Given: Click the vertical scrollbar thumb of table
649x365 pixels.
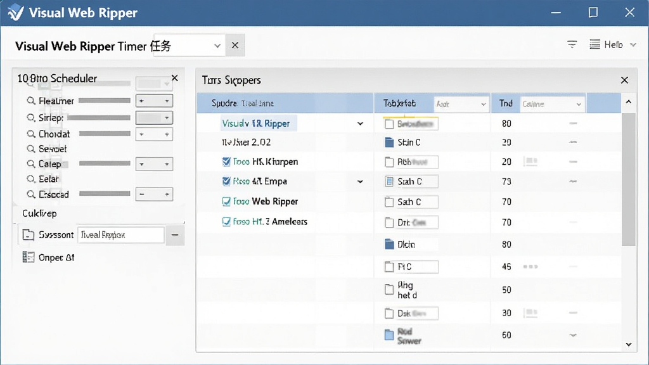Looking at the screenshot, I should click(x=628, y=179).
